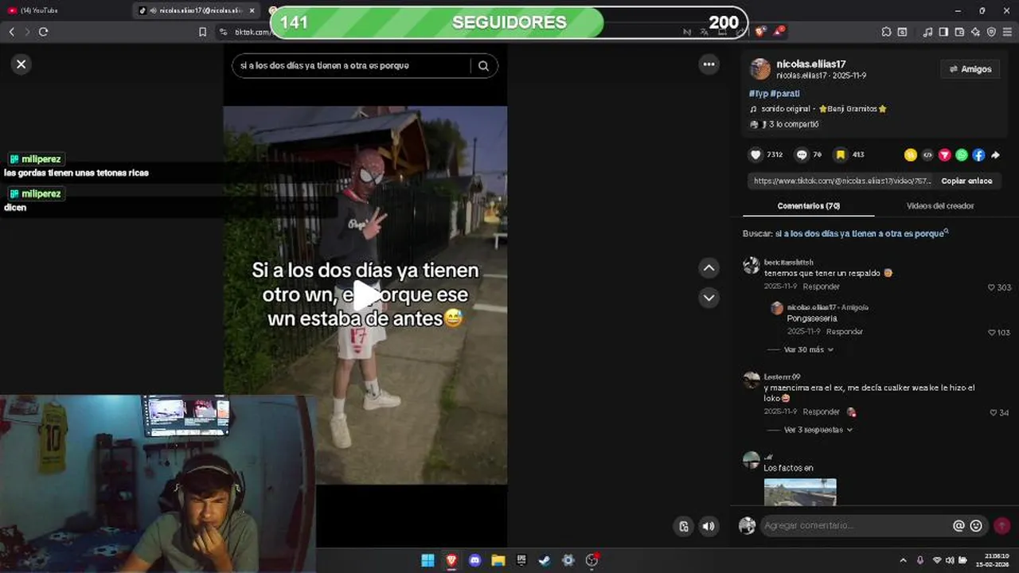1019x573 pixels.
Task: Click Copiar enlace button
Action: (x=966, y=181)
